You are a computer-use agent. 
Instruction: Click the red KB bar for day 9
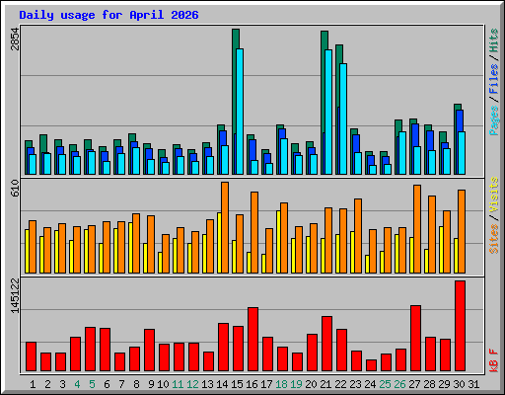[149, 351]
